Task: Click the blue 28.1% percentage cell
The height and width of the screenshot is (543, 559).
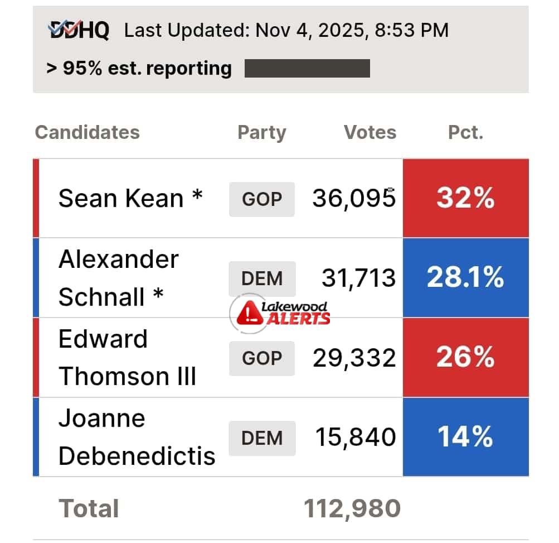Action: [465, 278]
